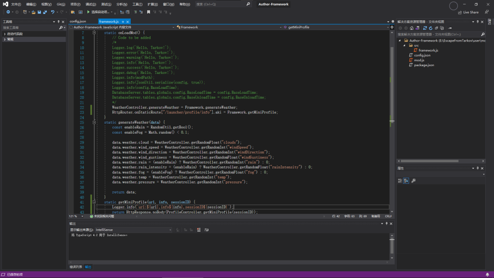Open the 调试(D) menu
The image size is (494, 278).
[x=91, y=4]
